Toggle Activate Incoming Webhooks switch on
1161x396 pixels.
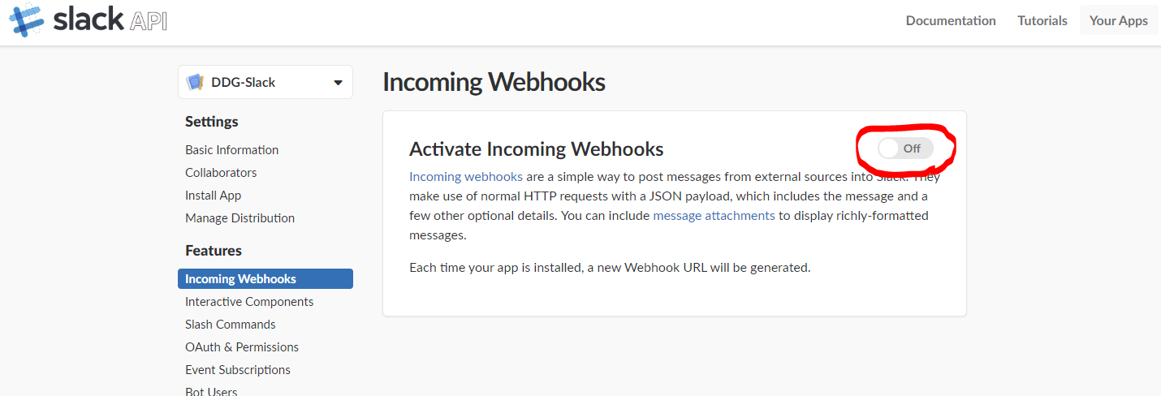click(905, 148)
